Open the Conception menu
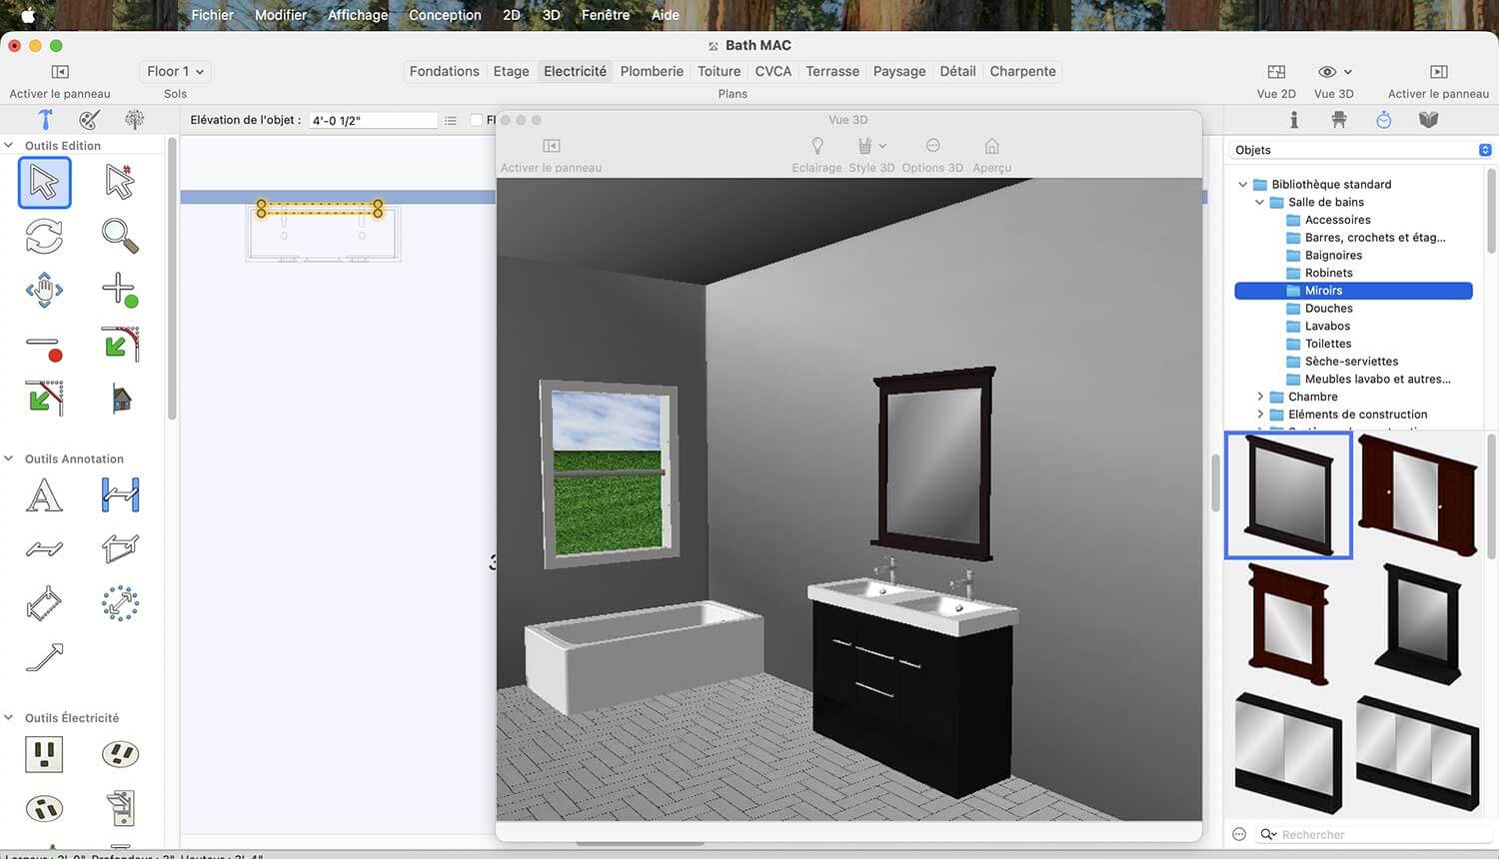This screenshot has width=1499, height=859. click(445, 15)
